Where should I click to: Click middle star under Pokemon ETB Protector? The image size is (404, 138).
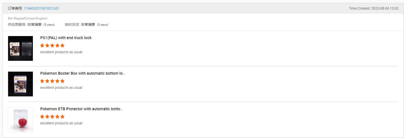point(52,117)
